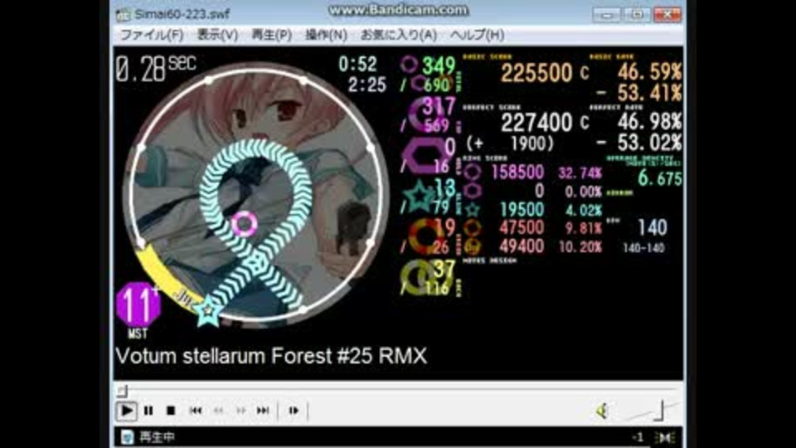The width and height of the screenshot is (796, 448).
Task: Click the 46.98% rate value
Action: click(649, 122)
